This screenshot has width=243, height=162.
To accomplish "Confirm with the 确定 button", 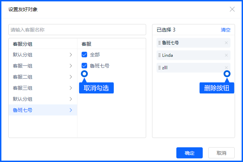I will 190,153.
